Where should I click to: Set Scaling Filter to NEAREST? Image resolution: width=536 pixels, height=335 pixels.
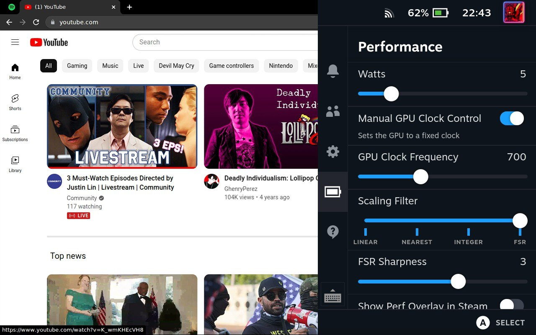pos(417,232)
